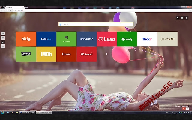The image size is (192, 120).
Task: Click the pinned folder taskbar icon
Action: (17, 113)
